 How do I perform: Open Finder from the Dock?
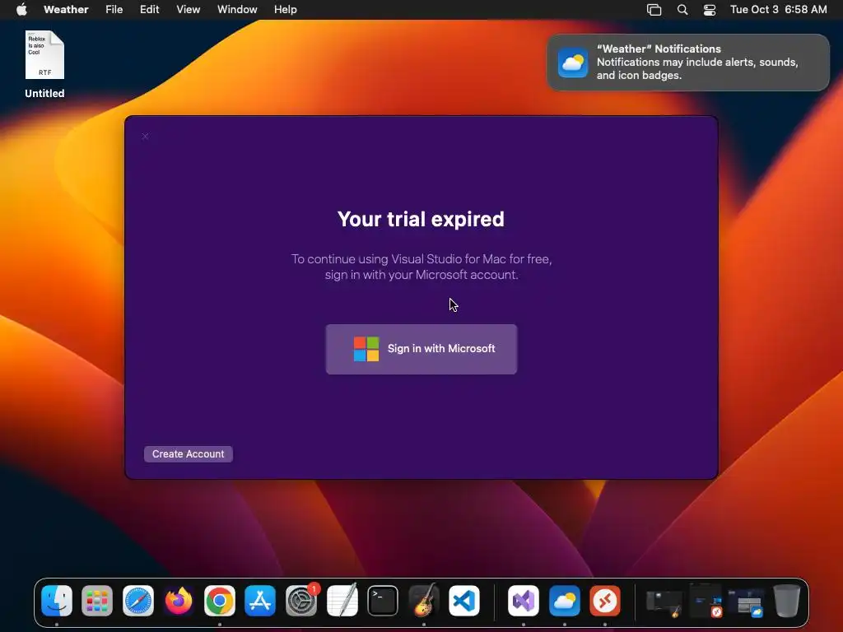click(x=57, y=601)
